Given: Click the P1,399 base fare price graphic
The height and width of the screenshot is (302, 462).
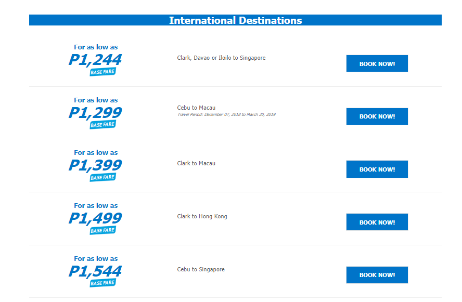Looking at the screenshot, I should point(95,165).
